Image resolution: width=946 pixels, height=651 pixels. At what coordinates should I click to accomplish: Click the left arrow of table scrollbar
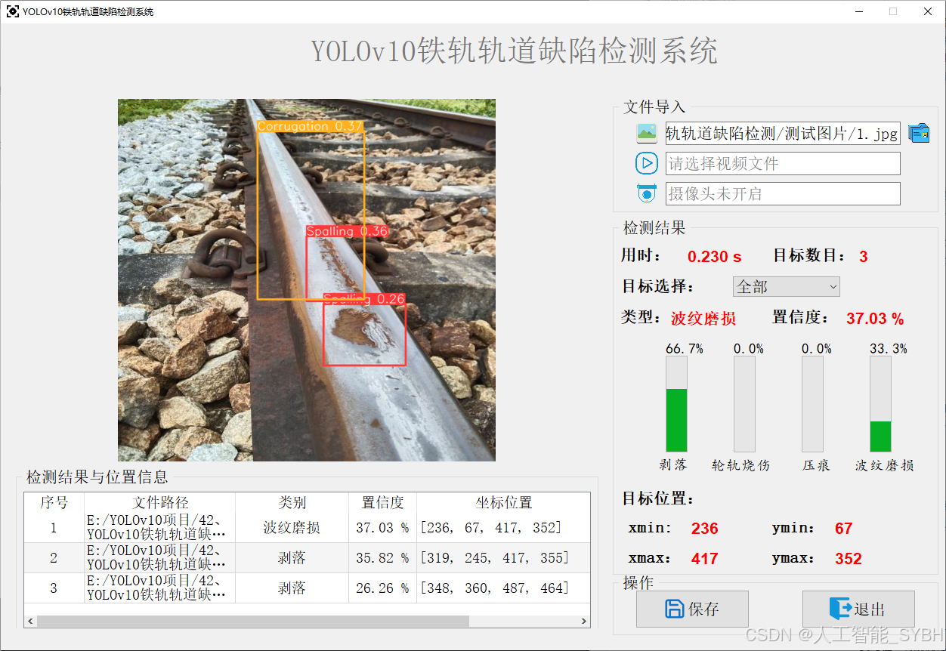click(x=30, y=622)
